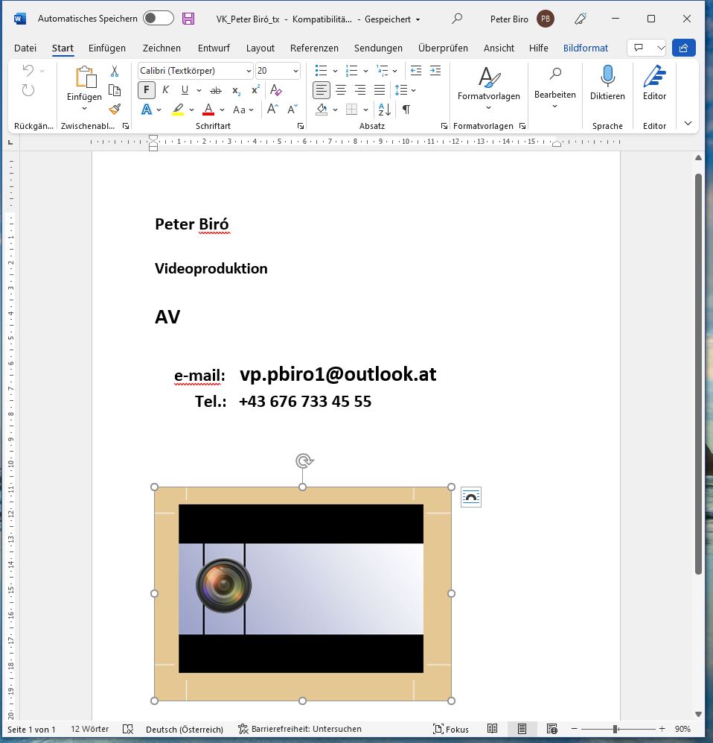Click the Cut scissors icon
The height and width of the screenshot is (743, 713).
115,71
